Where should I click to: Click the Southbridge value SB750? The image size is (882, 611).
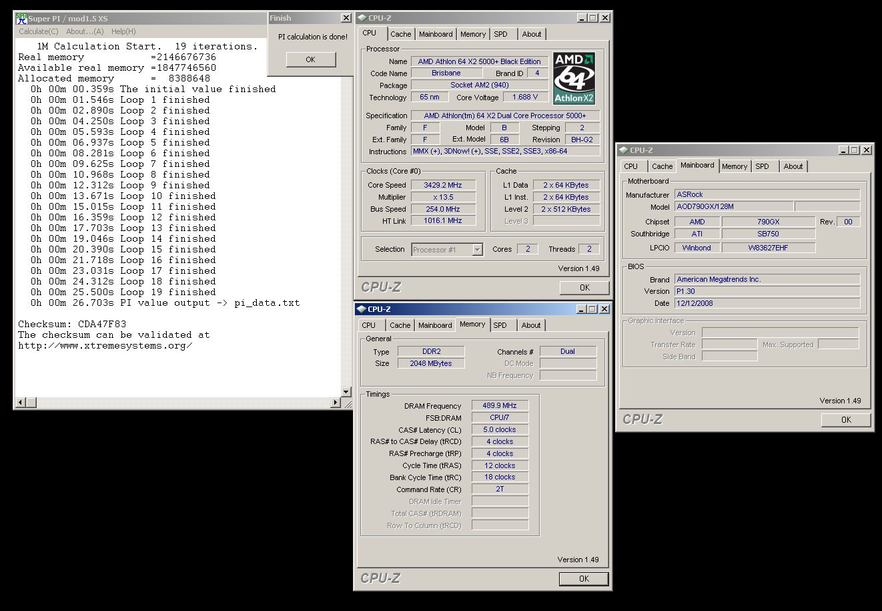click(769, 234)
